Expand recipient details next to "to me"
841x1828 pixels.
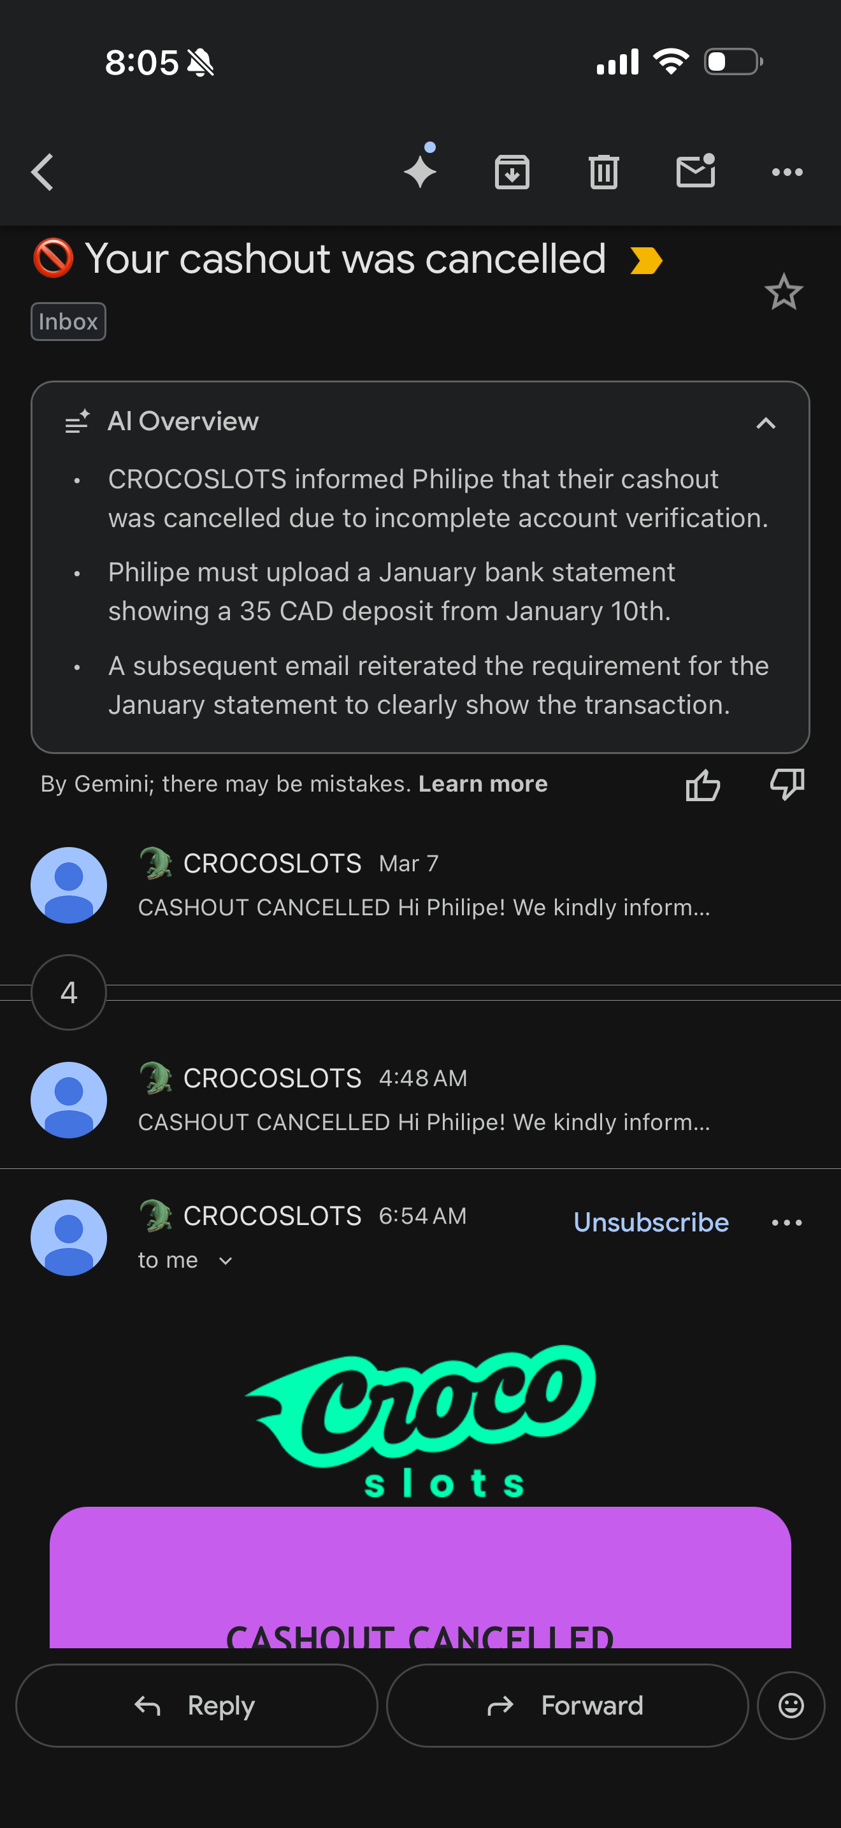click(x=226, y=1261)
